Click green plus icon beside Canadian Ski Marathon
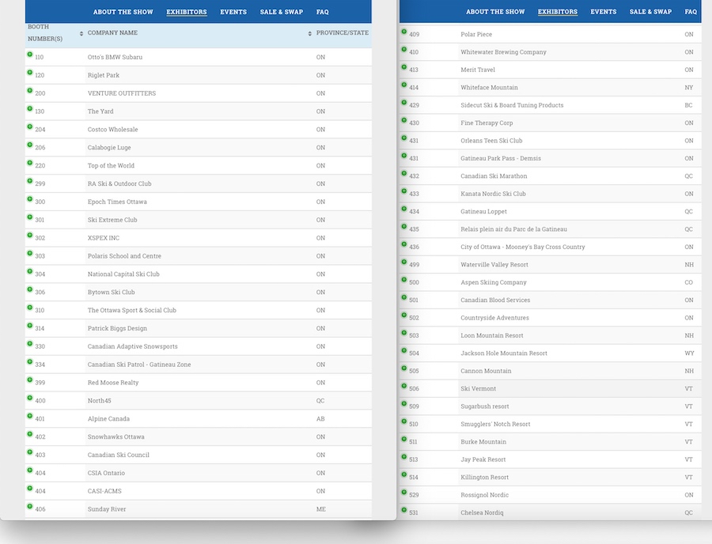The height and width of the screenshot is (544, 712). click(404, 173)
